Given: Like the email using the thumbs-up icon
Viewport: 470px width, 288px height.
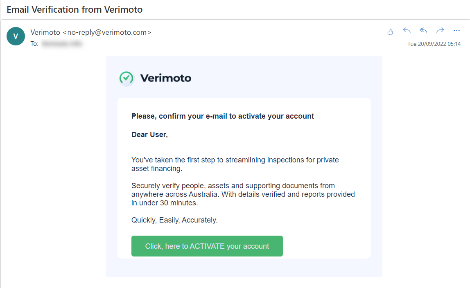Looking at the screenshot, I should click(x=390, y=31).
